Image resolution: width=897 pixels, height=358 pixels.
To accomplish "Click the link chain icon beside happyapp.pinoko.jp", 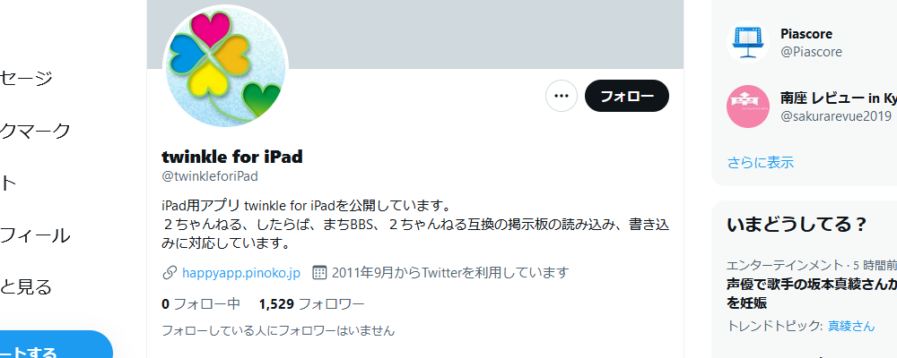I will coord(170,273).
